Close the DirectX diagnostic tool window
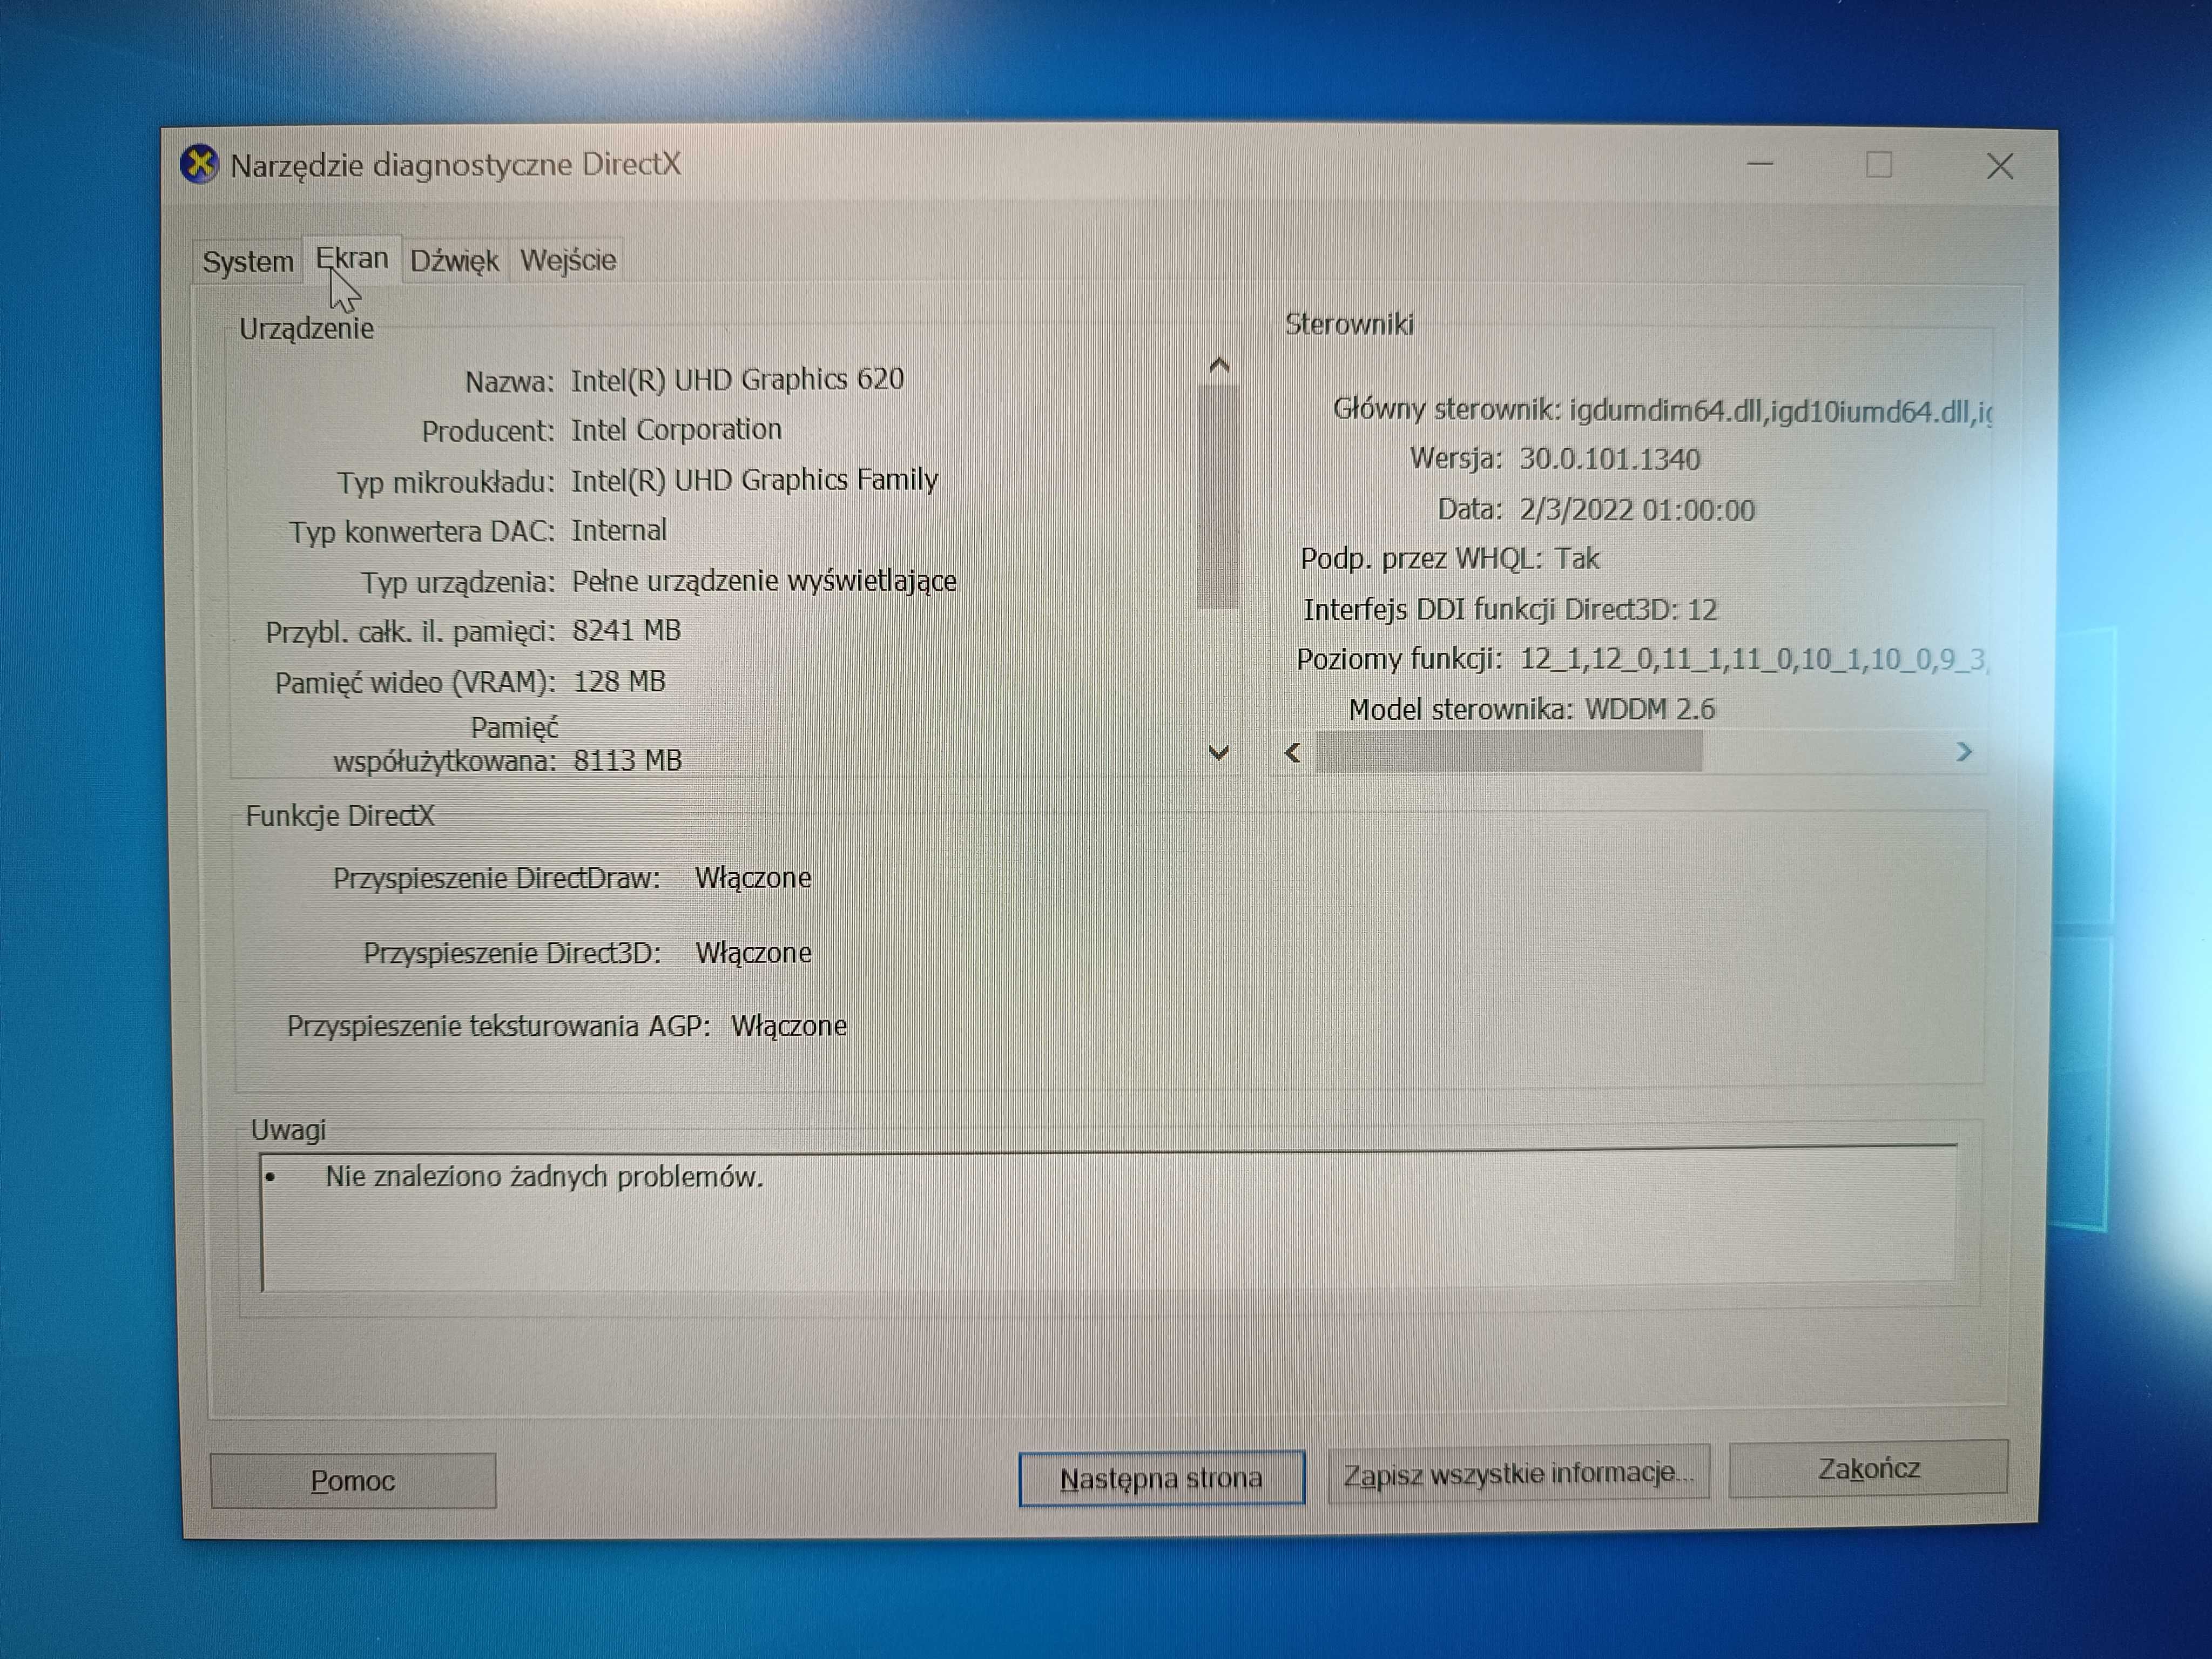 pyautogui.click(x=2000, y=166)
